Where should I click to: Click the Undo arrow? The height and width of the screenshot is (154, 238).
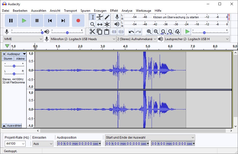coord(131,32)
